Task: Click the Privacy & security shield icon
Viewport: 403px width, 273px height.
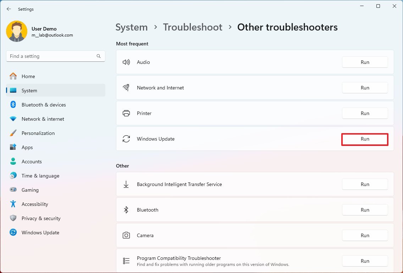Action: point(13,218)
